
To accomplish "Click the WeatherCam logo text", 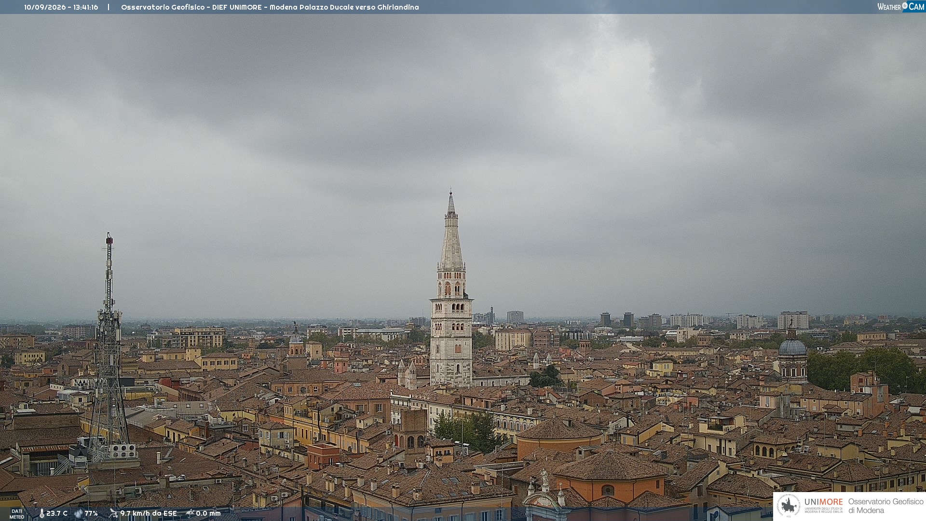I will point(901,6).
